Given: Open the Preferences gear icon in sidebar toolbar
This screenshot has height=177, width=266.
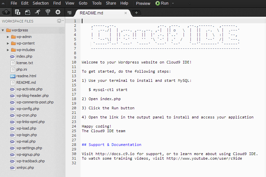Looking at the screenshot, I should (x=58, y=12).
